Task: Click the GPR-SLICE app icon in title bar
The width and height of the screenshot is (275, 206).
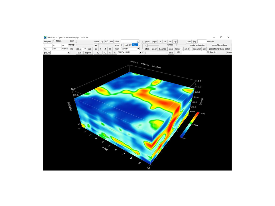Action: [x=45, y=37]
